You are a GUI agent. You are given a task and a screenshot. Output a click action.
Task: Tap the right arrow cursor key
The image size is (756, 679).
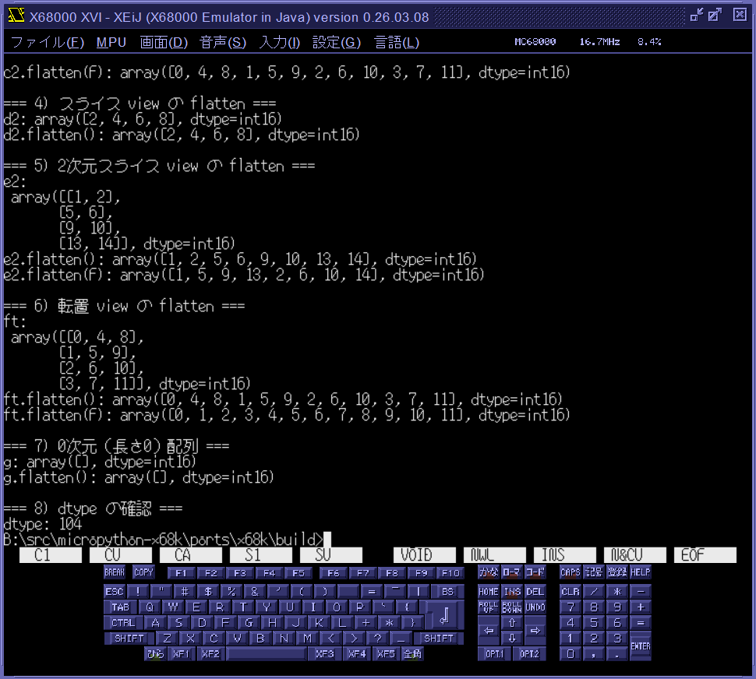[x=535, y=631]
